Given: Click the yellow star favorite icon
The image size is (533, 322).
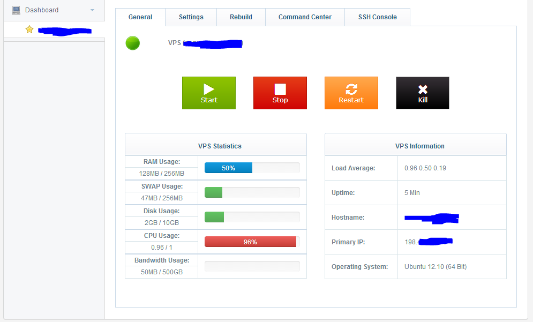Looking at the screenshot, I should click(29, 29).
